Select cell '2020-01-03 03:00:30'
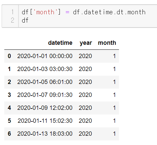 (x=45, y=69)
